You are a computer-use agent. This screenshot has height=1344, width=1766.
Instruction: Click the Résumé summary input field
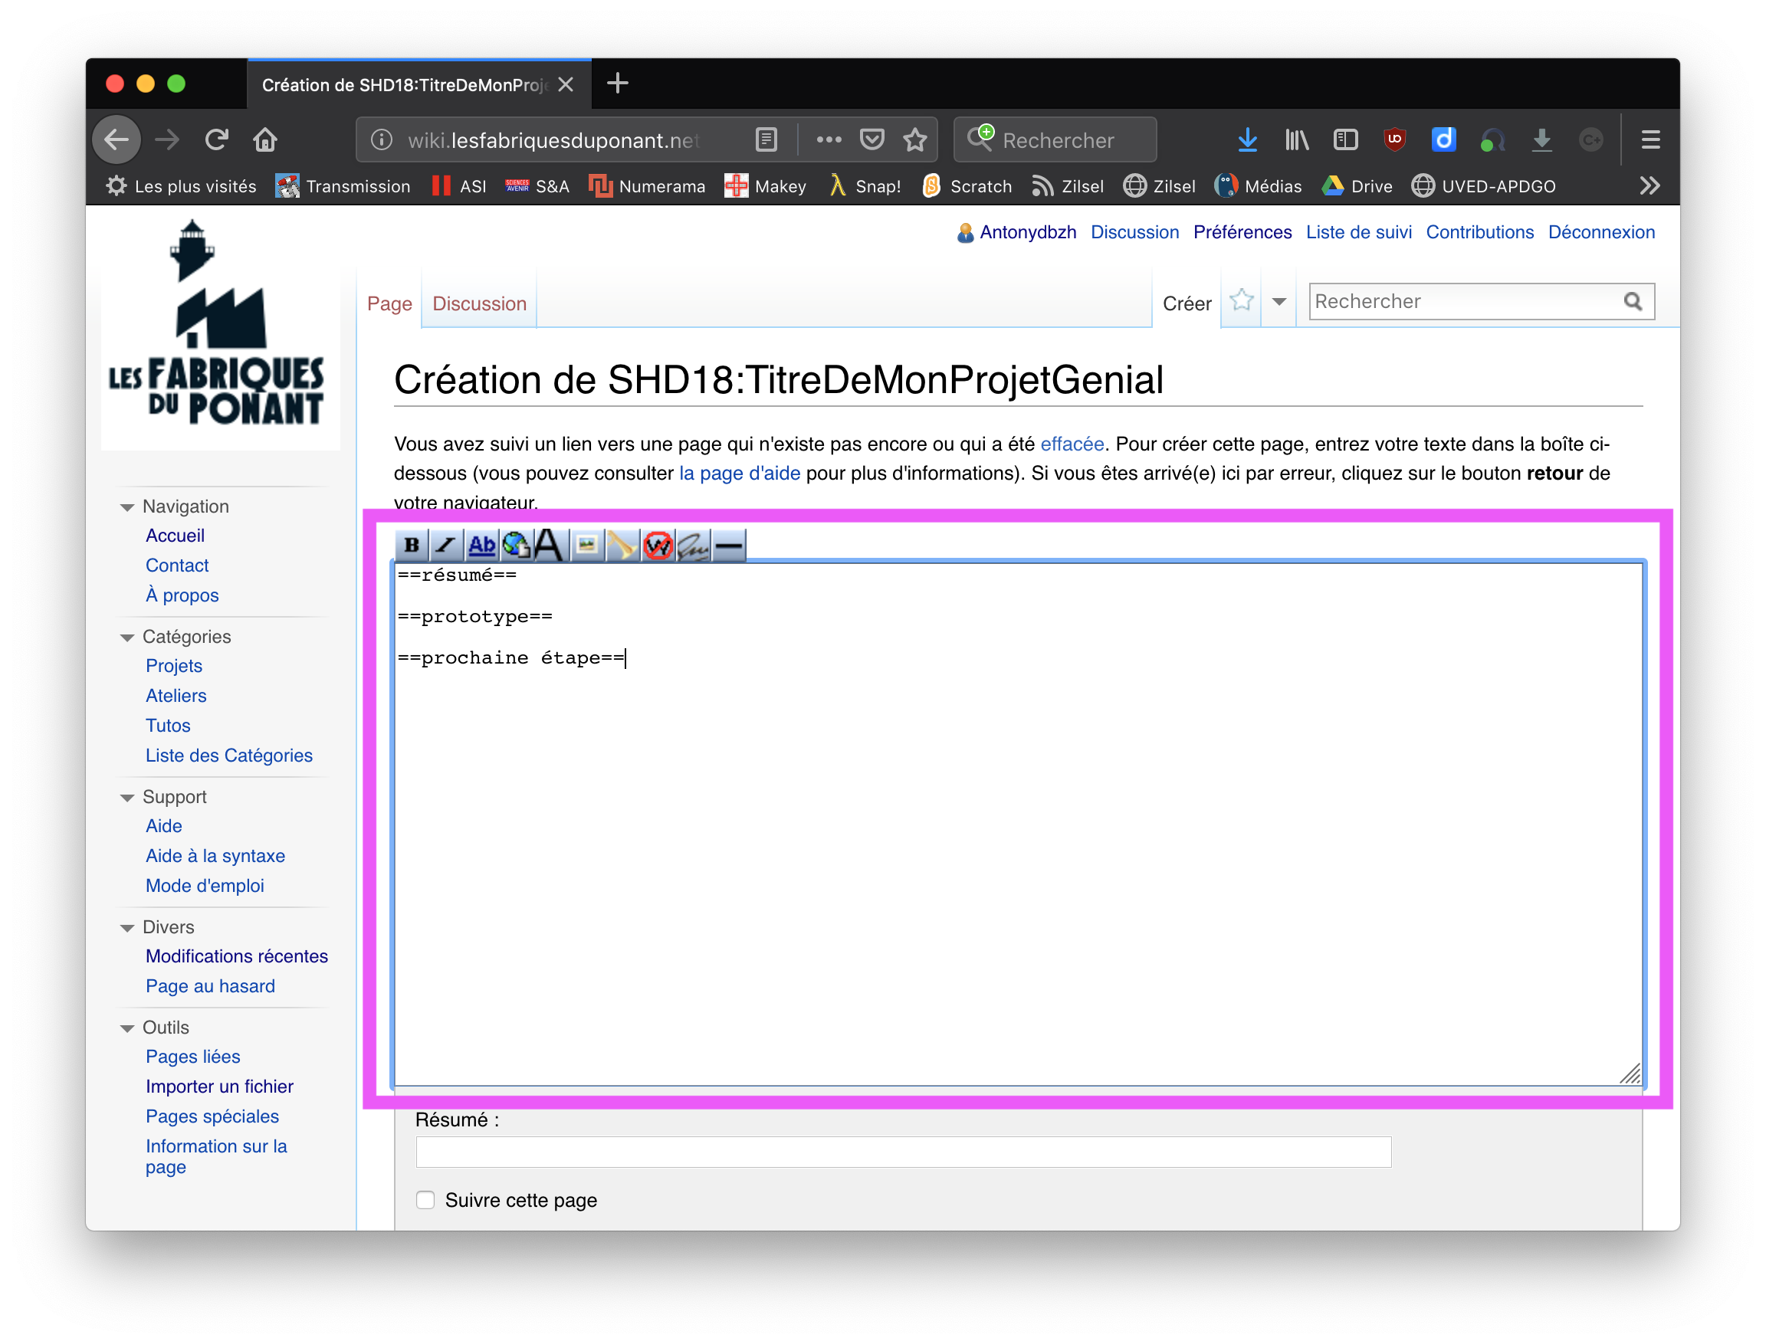click(x=903, y=1152)
